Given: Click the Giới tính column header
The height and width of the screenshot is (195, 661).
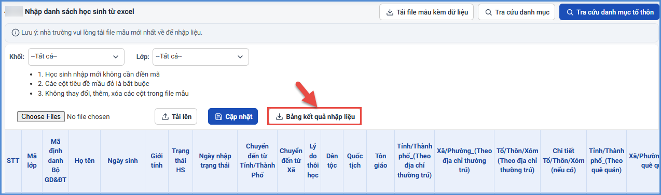Looking at the screenshot, I should click(x=157, y=161).
